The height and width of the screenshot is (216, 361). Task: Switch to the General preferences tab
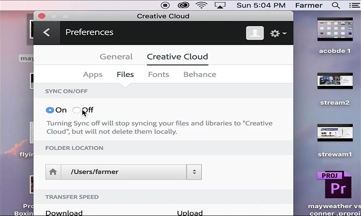(116, 57)
